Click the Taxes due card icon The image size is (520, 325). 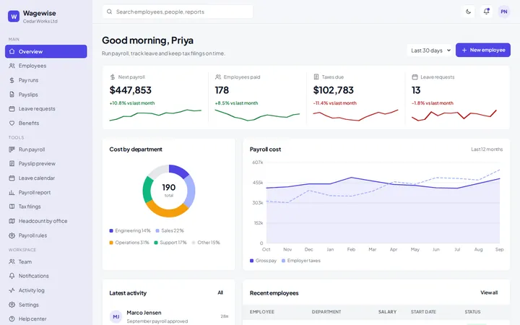click(x=316, y=77)
